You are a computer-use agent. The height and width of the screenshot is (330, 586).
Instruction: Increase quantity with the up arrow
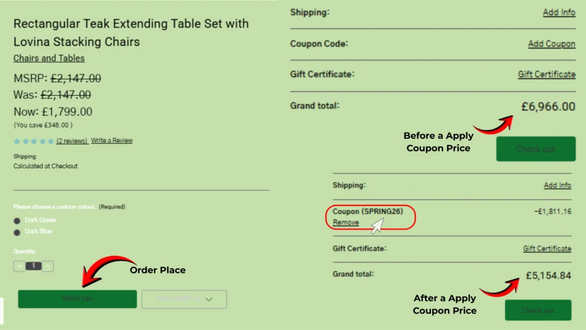pos(48,266)
